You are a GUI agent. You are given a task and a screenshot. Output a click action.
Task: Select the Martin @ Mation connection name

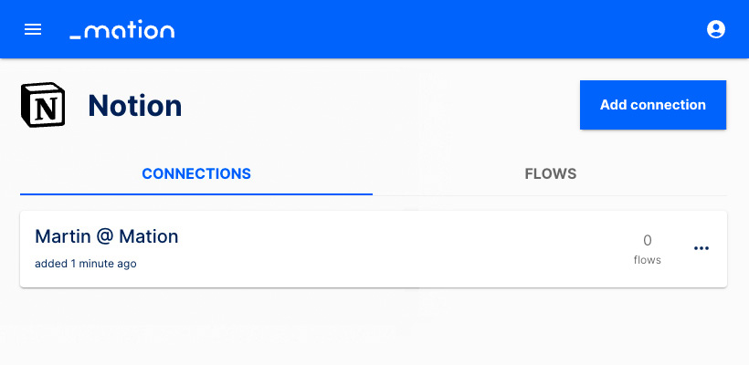pos(107,236)
